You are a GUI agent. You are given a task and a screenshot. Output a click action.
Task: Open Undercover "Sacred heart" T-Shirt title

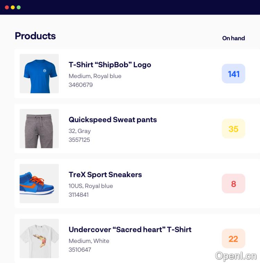[130, 230]
